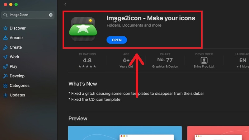This screenshot has width=249, height=140.
Task: Click the Updates download icon
Action: 5,95
